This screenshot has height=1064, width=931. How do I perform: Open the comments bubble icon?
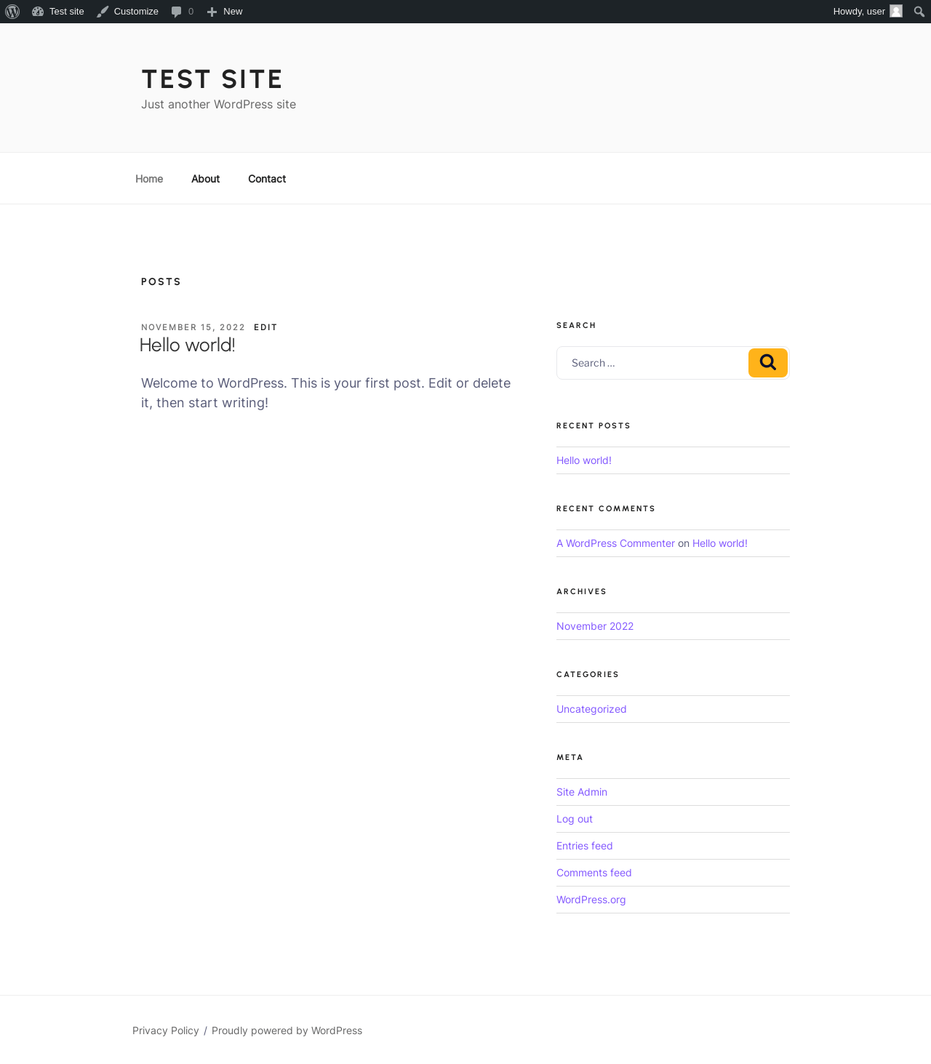[x=176, y=12]
